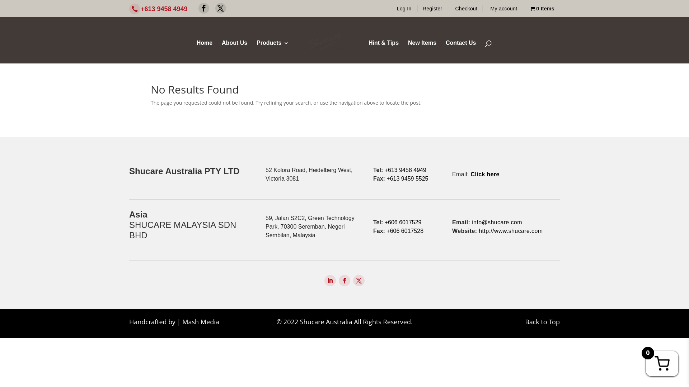
Task: Click the 'Asia' footer heading
Action: point(138,214)
